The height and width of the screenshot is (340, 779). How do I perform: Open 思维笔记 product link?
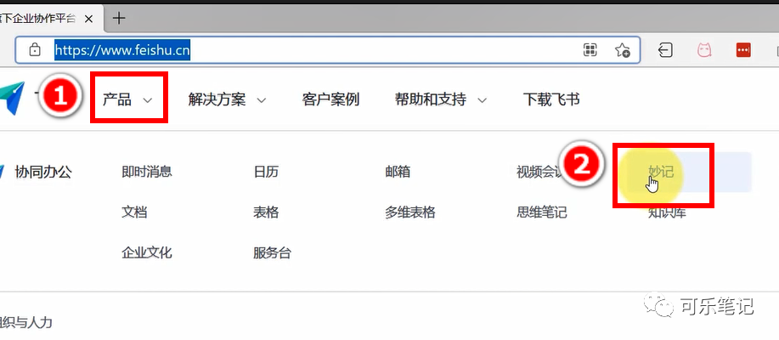tap(541, 212)
